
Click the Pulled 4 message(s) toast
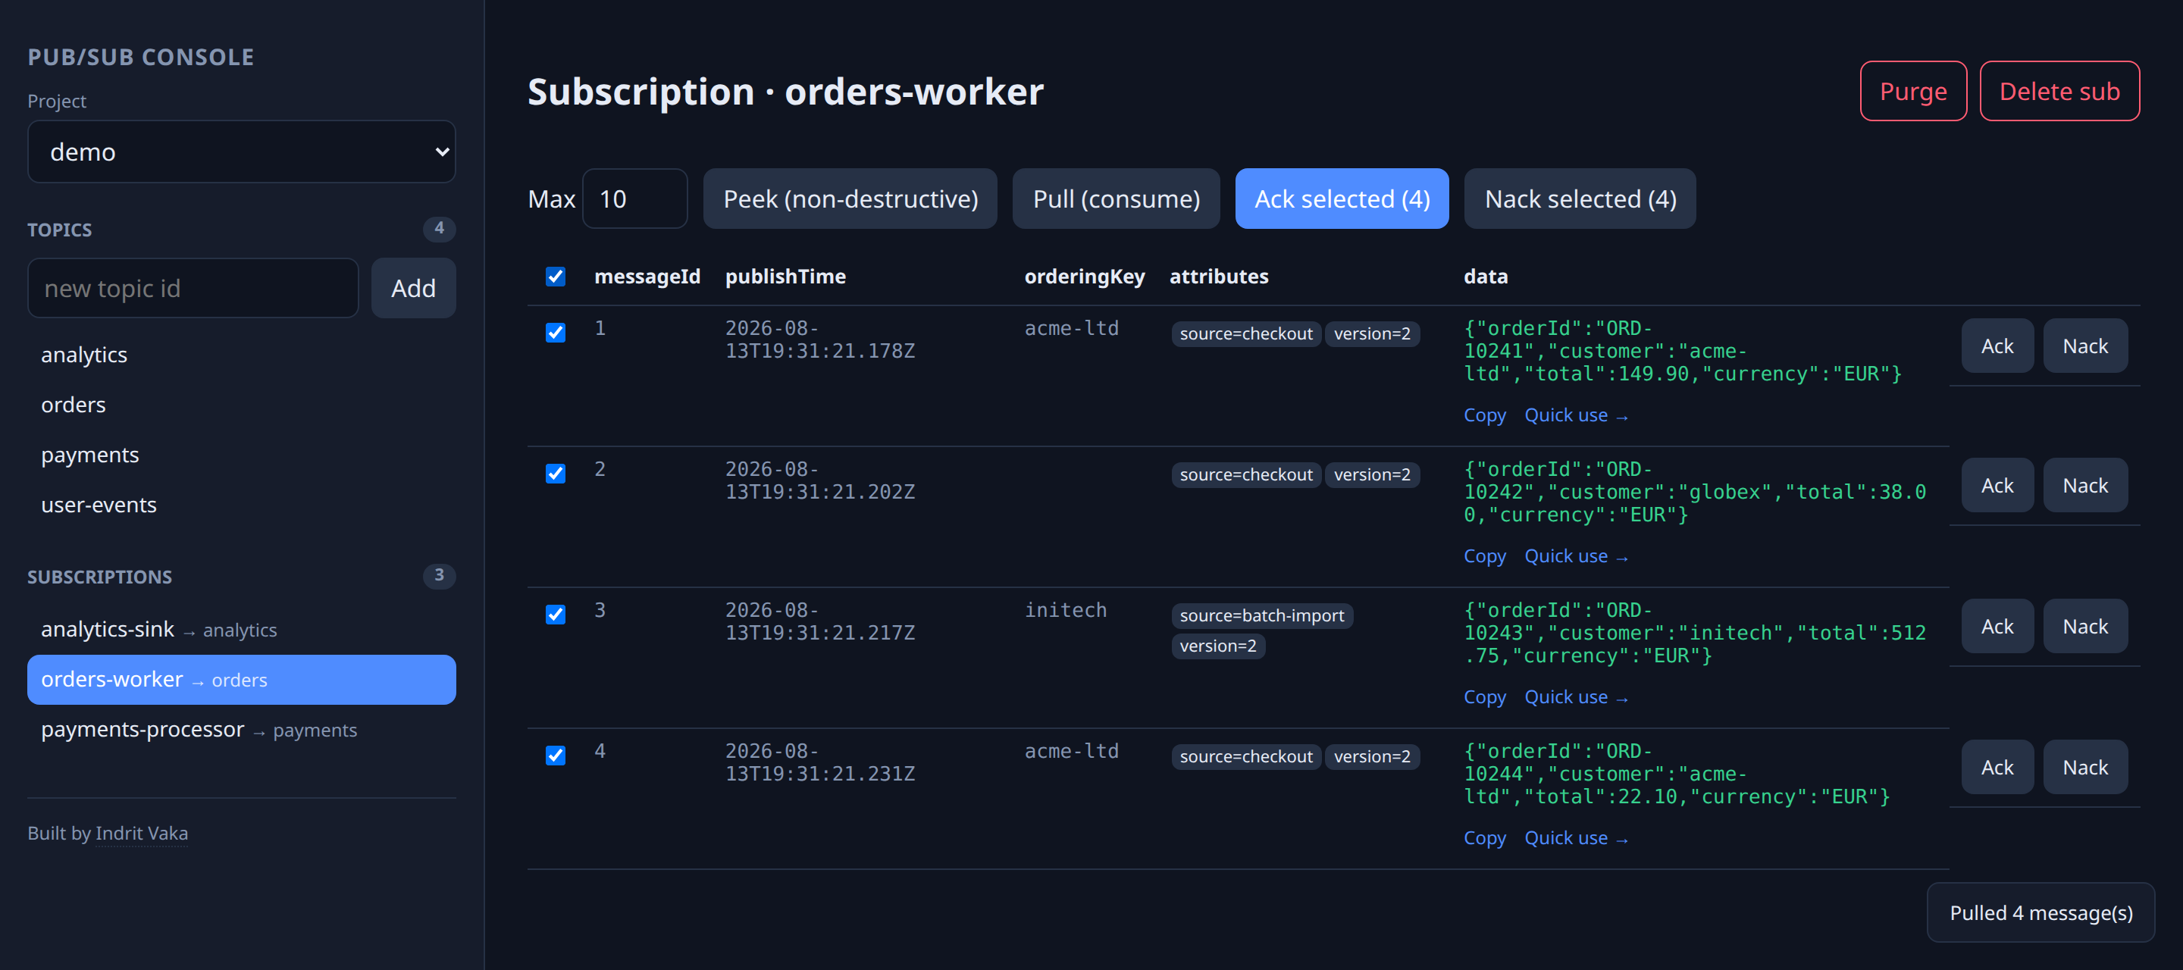pyautogui.click(x=2040, y=912)
